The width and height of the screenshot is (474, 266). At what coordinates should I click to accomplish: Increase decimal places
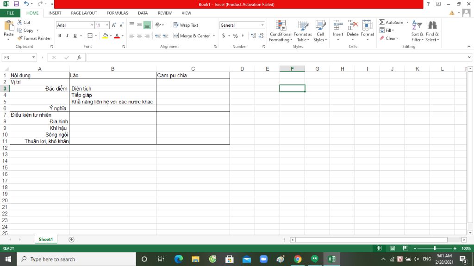(253, 36)
